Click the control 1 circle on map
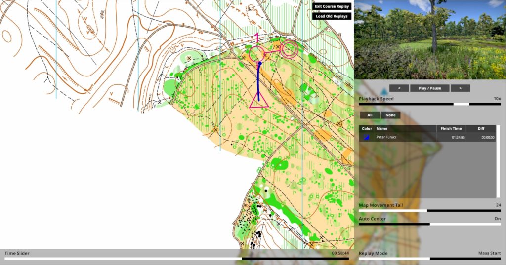Screen dimensions: 506x265 tap(257, 54)
